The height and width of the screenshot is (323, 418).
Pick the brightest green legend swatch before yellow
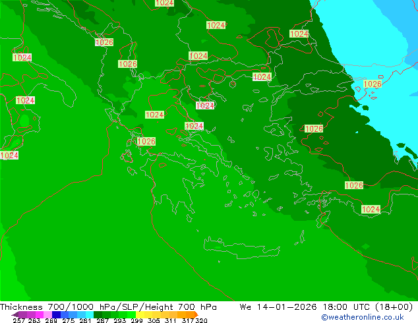pos(131,314)
